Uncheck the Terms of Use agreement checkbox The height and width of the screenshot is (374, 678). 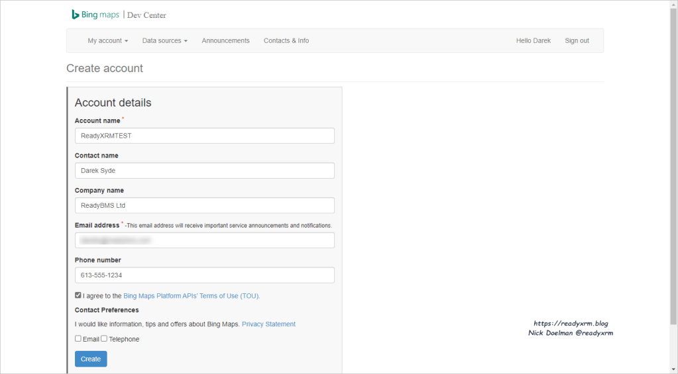pos(78,295)
